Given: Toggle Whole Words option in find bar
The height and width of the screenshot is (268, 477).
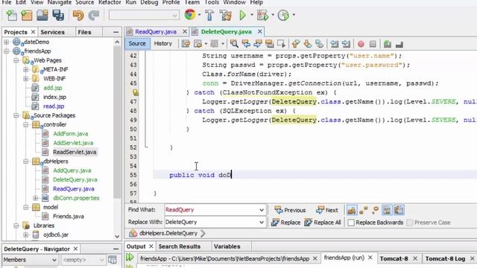Looking at the screenshot, I should 363,210.
